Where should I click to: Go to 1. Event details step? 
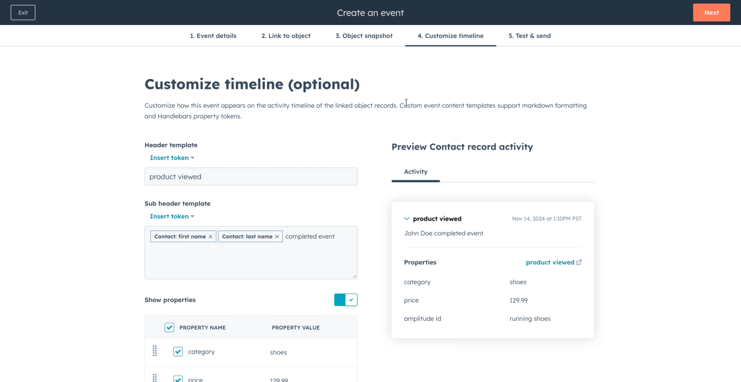point(213,36)
